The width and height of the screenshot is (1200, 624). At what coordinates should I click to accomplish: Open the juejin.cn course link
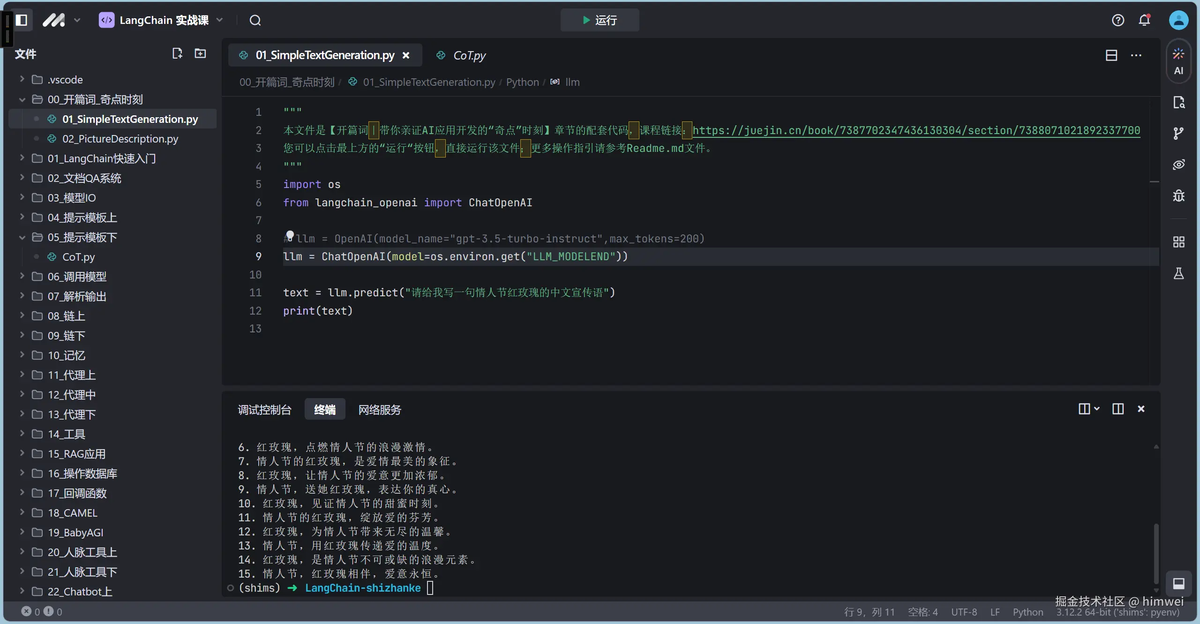pos(916,130)
